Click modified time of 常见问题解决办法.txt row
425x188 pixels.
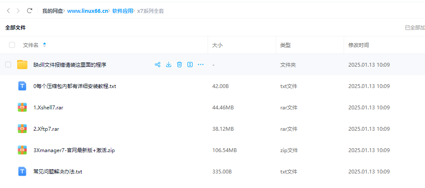coord(369,172)
